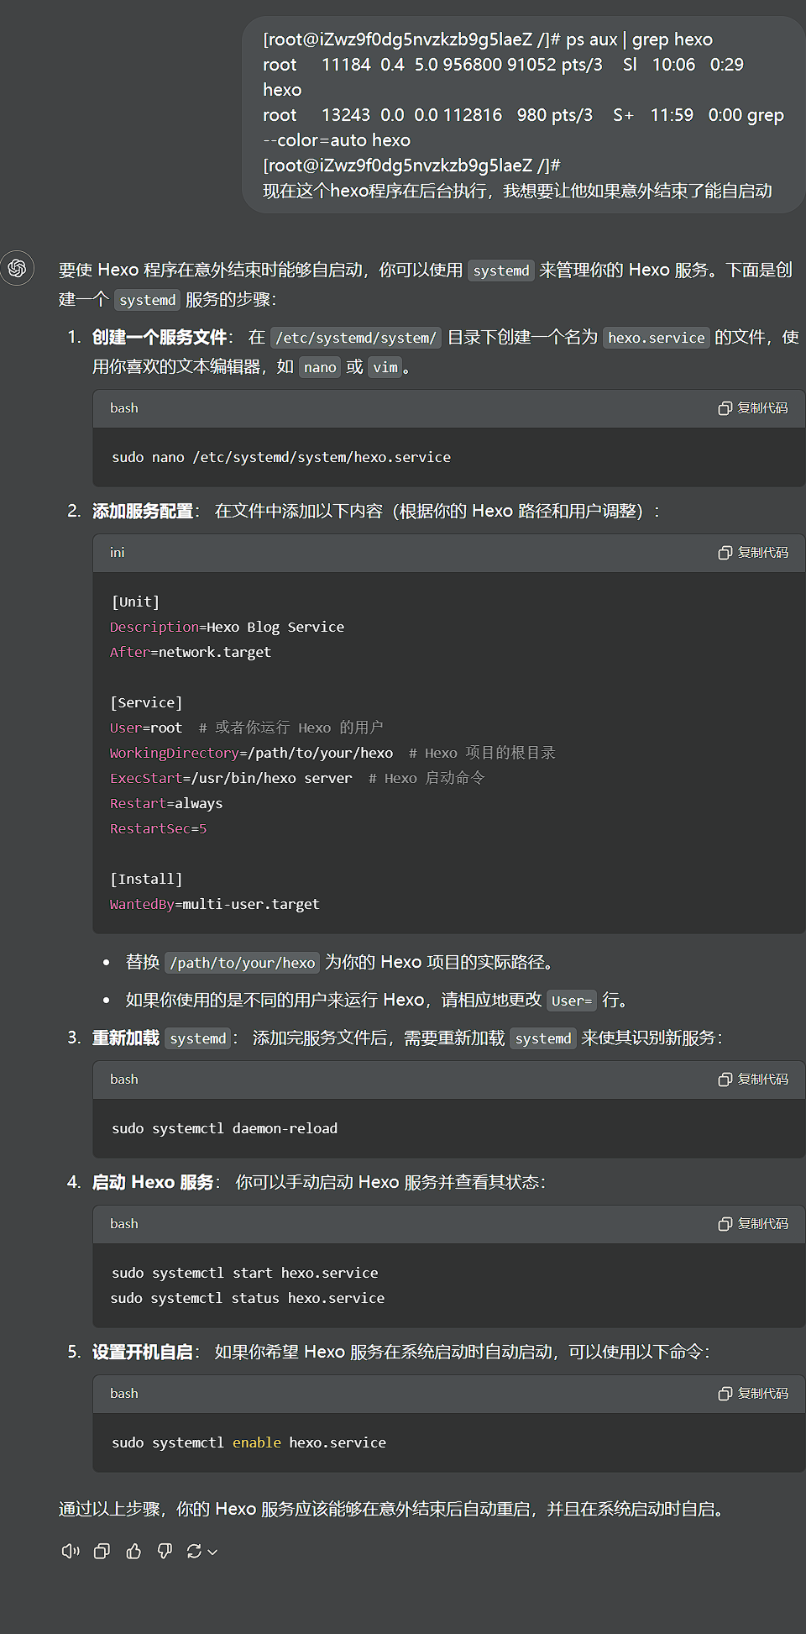Click the 'WantedBy=multi-user.target' line

[215, 904]
